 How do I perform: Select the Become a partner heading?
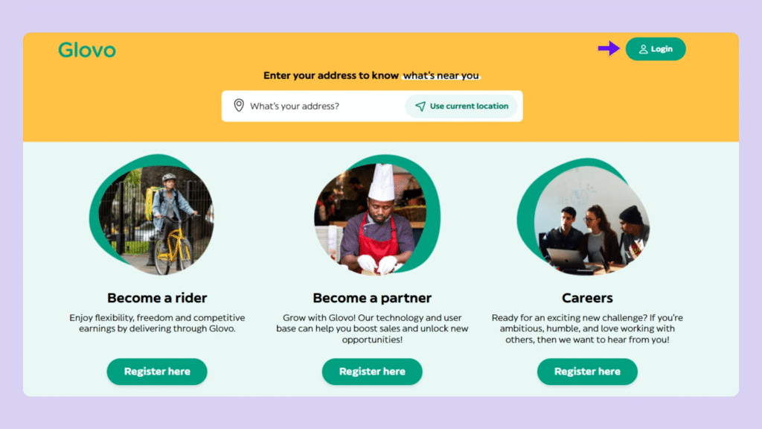[372, 298]
